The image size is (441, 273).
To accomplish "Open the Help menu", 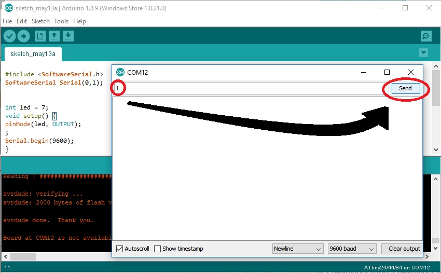I will click(79, 21).
